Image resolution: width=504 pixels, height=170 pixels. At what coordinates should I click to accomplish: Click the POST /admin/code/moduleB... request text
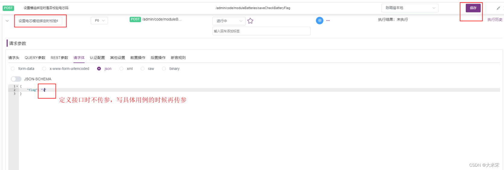point(156,19)
